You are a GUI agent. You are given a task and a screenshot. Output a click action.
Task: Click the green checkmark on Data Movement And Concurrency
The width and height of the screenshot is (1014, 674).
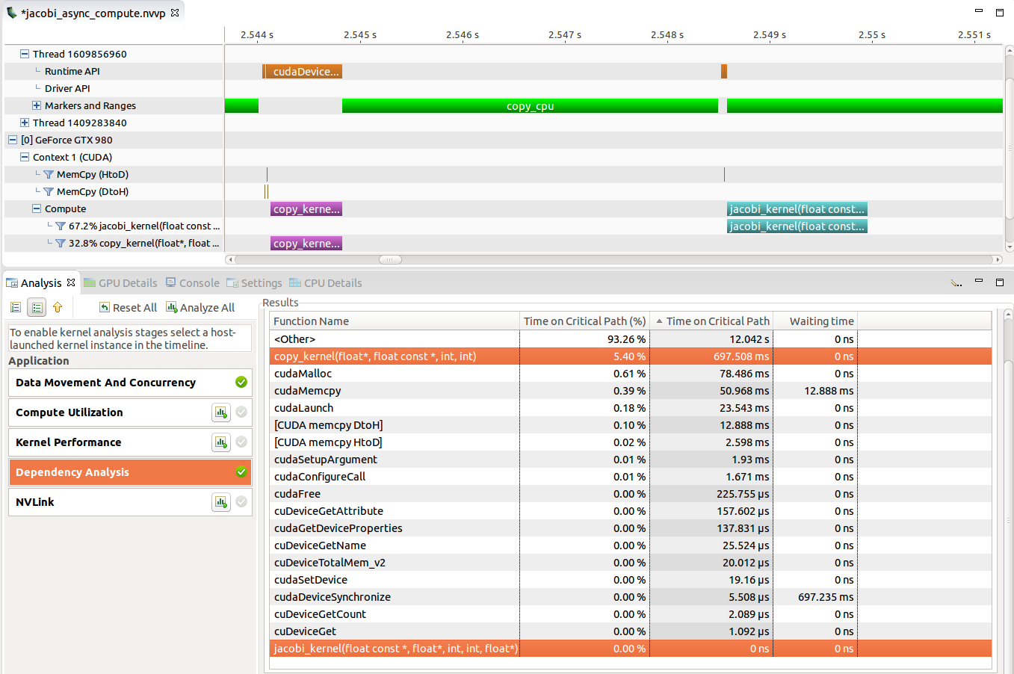point(241,382)
